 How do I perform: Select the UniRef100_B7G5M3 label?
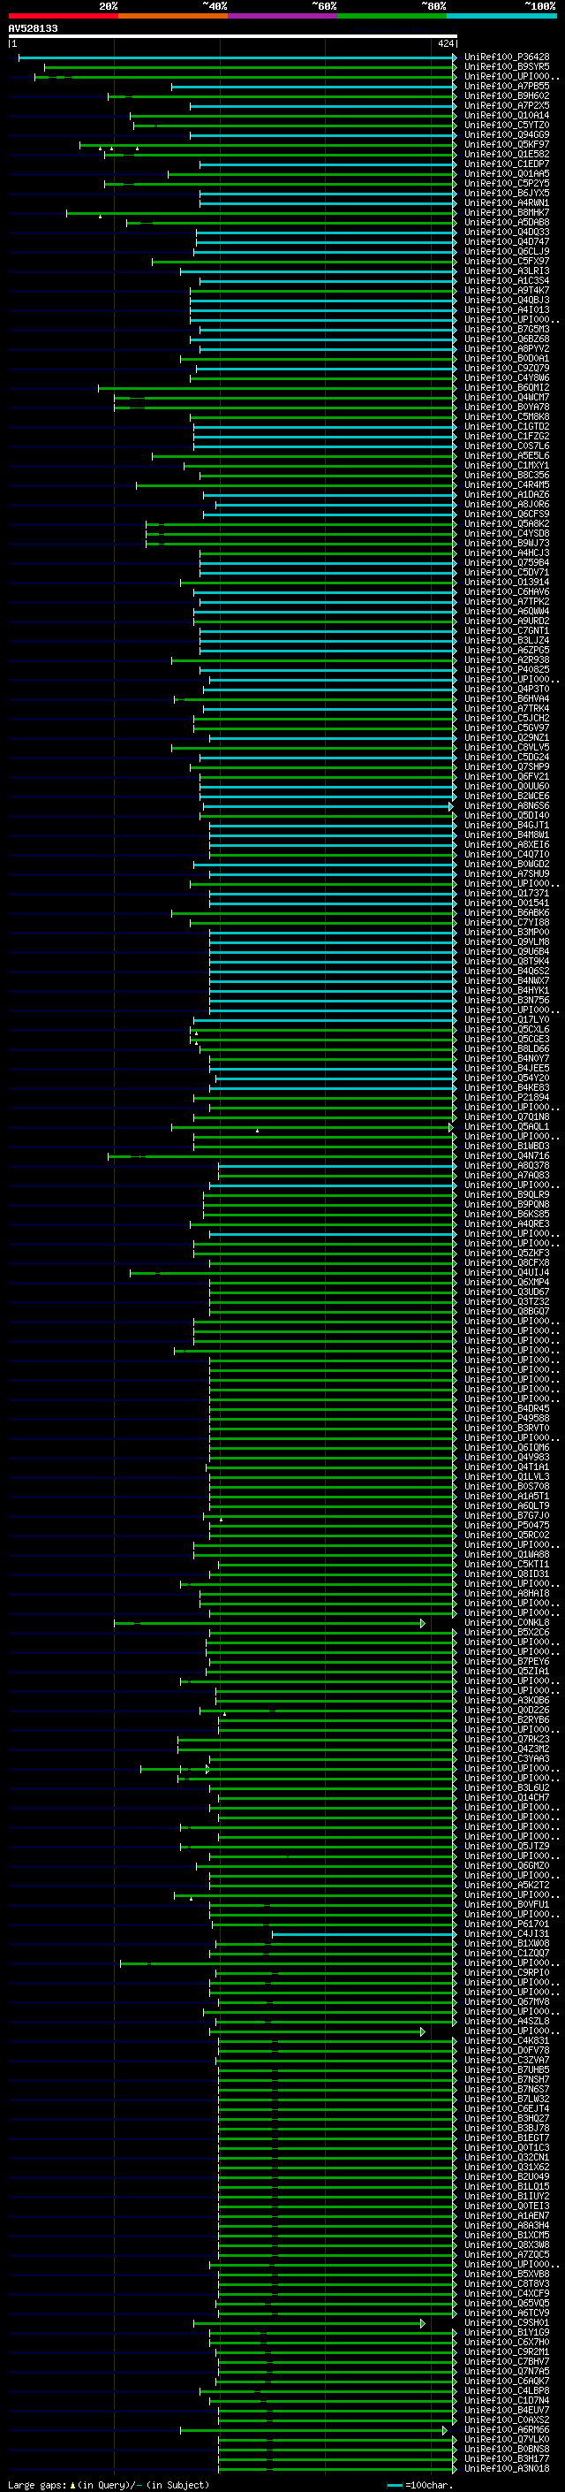507,330
